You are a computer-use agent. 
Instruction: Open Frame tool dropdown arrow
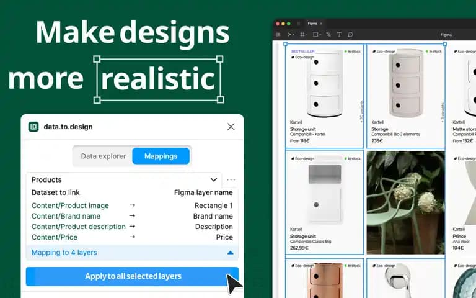(306, 35)
